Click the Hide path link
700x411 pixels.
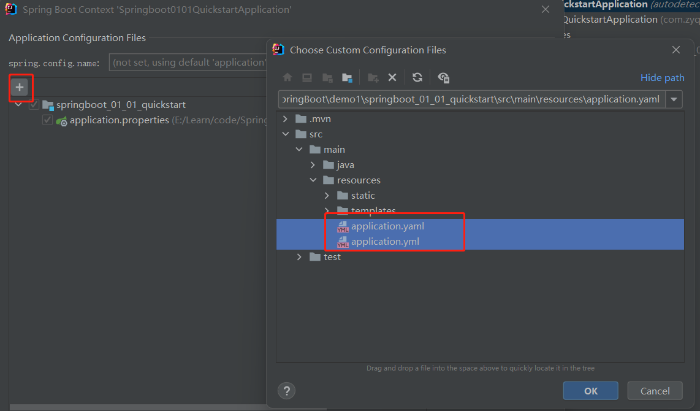pos(662,78)
